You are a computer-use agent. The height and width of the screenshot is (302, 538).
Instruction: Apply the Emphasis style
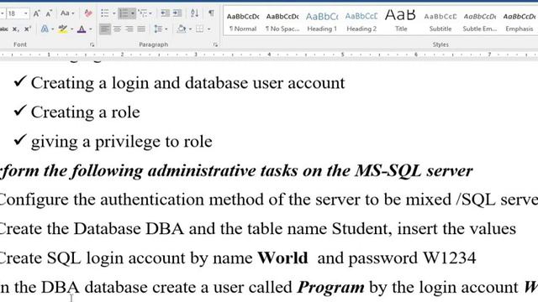(520, 22)
